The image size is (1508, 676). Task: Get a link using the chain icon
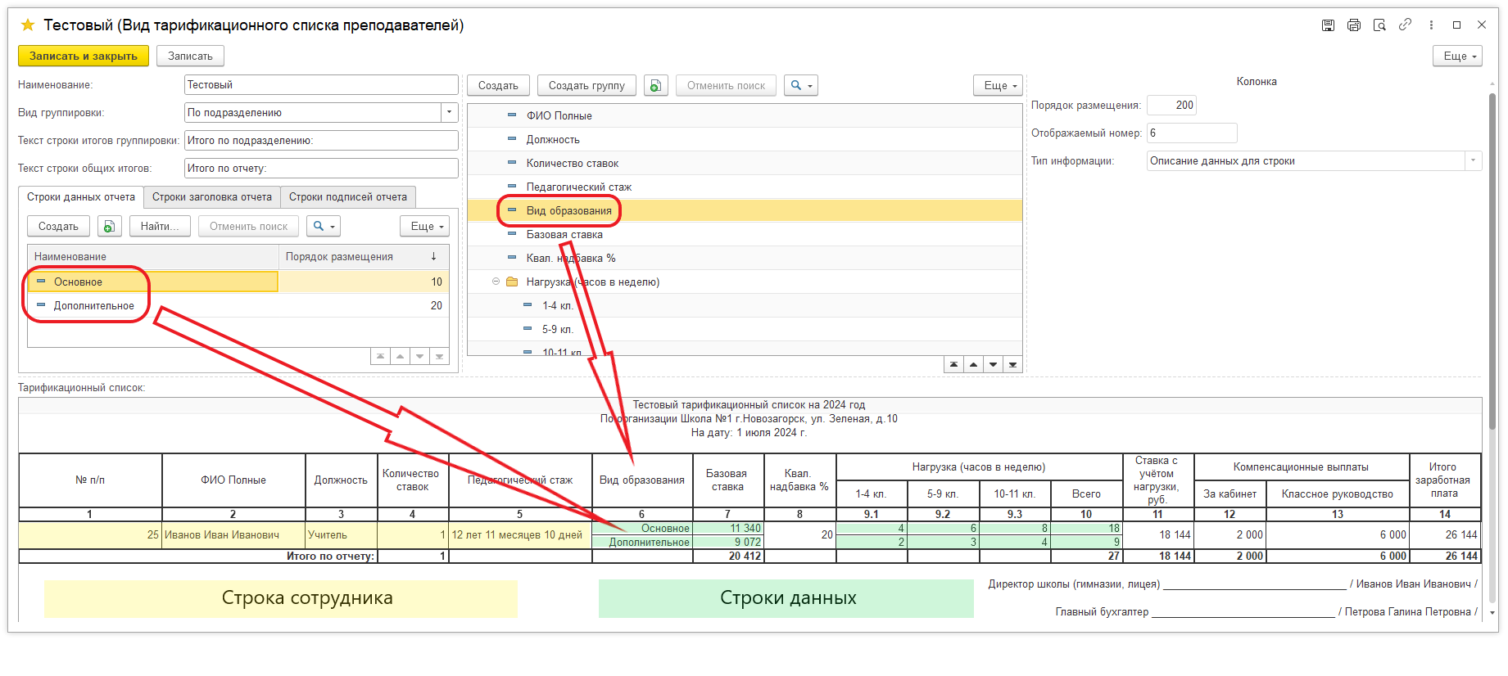pos(1406,25)
